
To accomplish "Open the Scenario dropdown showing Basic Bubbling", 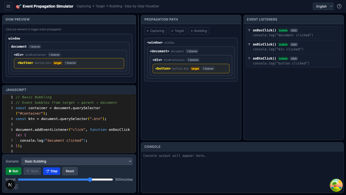I will click(x=77, y=161).
